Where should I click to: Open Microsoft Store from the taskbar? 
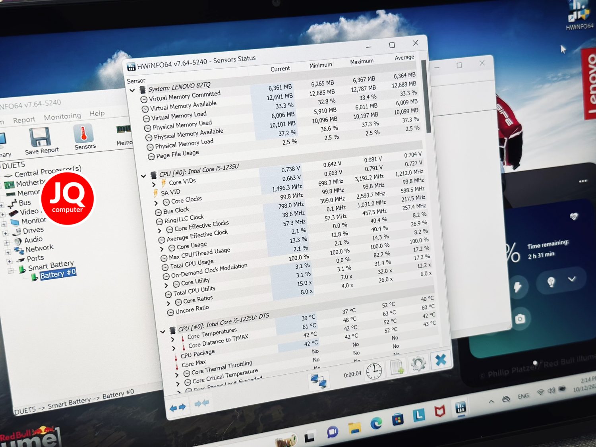pos(397,419)
